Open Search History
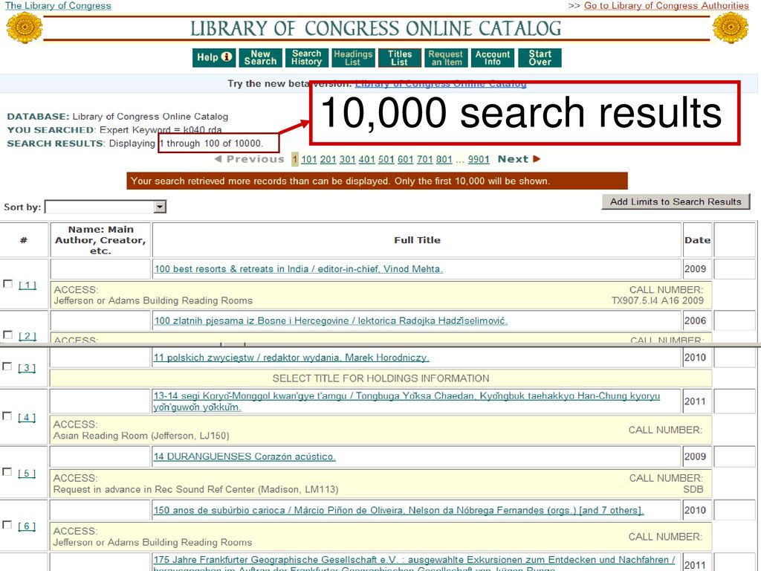This screenshot has width=761, height=571. tap(307, 57)
